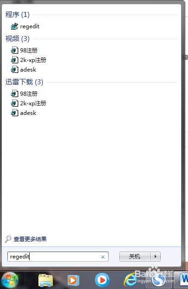
Task: Click the Windows Start orb
Action: pos(10,280)
